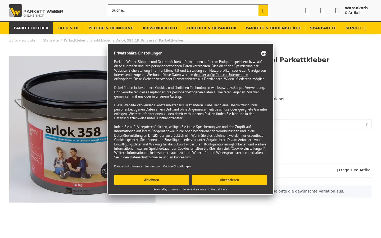Viewport: 381px width, 238px height.
Task: Open the Pflege & Reinigung menu
Action: pyautogui.click(x=111, y=28)
